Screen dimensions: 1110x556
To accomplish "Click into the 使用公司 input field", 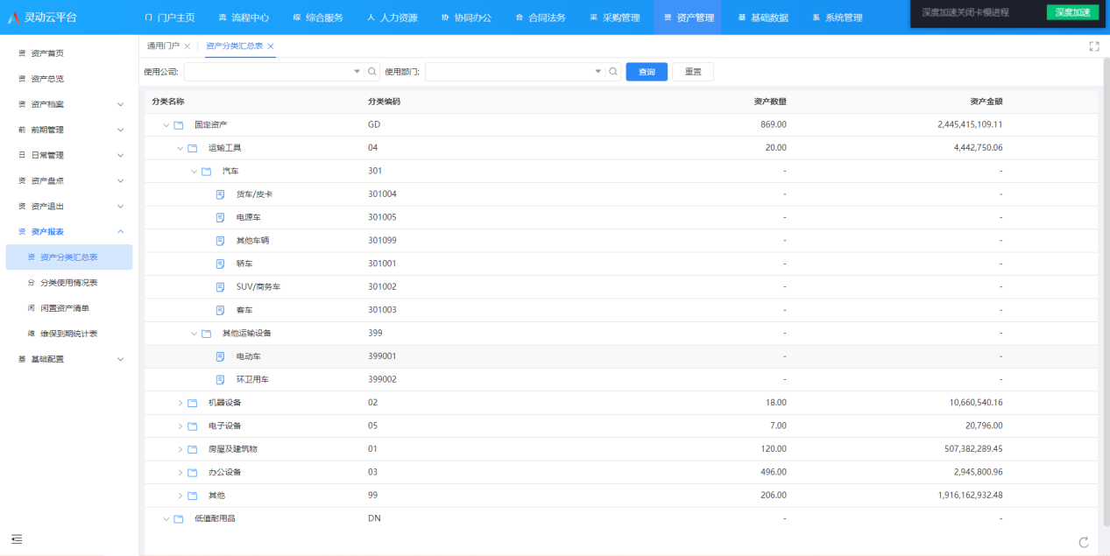I will point(267,72).
